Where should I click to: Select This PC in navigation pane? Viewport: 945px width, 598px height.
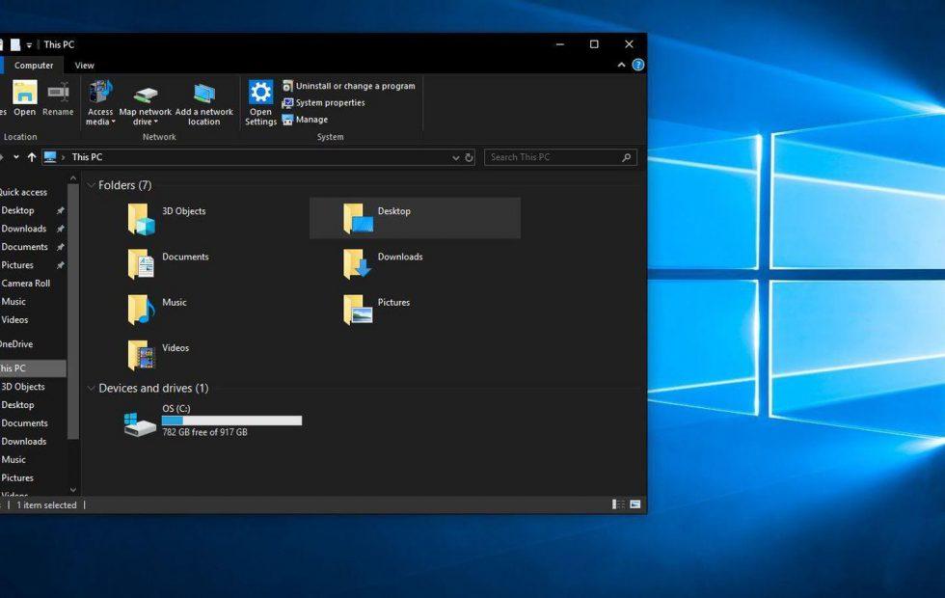click(33, 368)
